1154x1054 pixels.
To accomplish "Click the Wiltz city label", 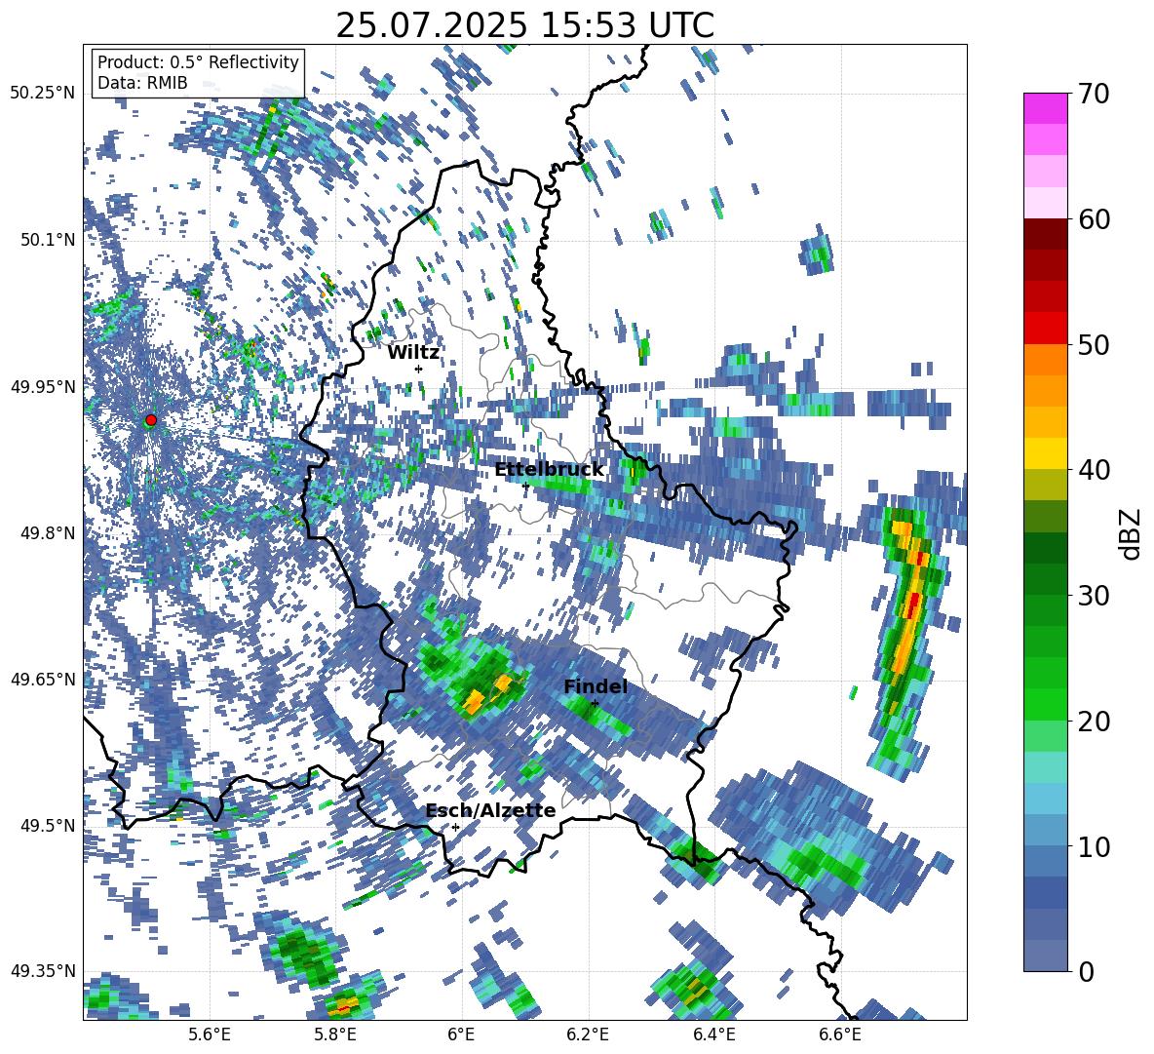I will [413, 352].
